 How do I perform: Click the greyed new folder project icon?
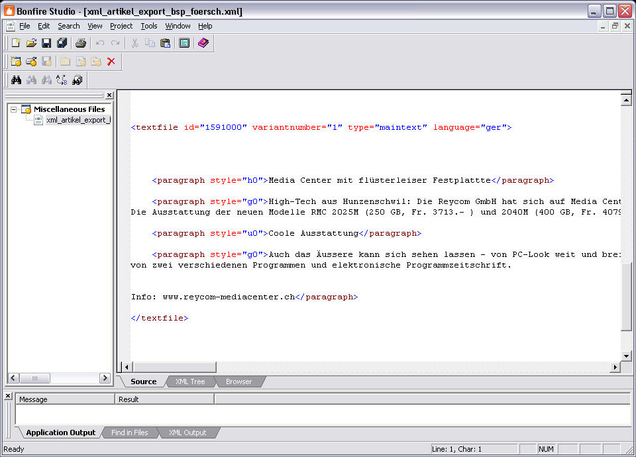(66, 61)
